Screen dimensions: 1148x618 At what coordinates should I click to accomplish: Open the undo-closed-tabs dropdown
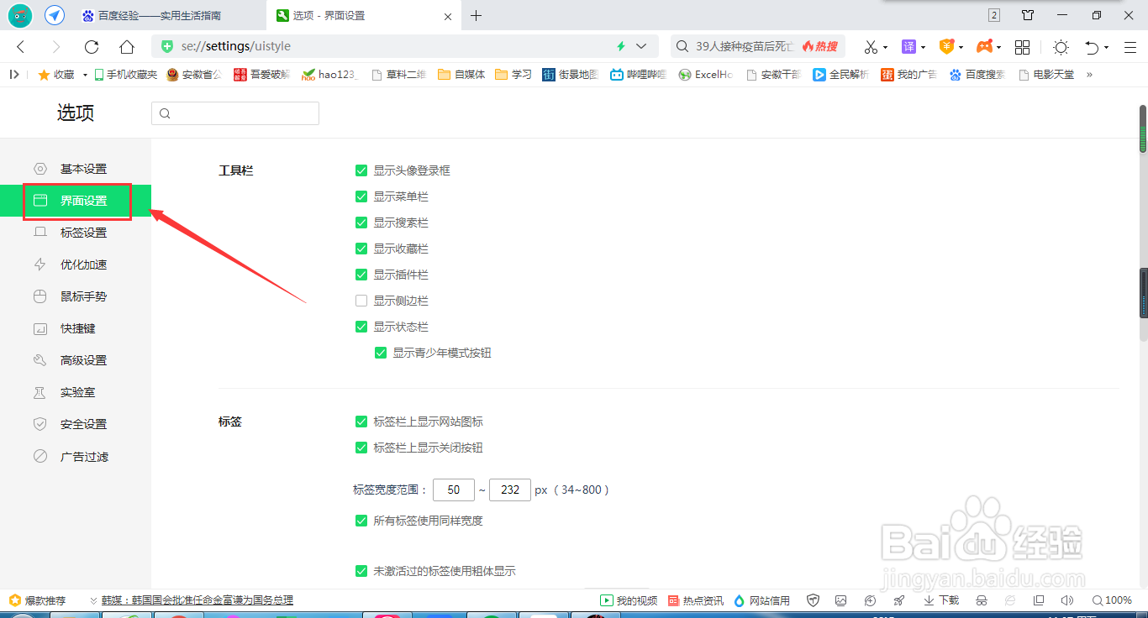[x=1105, y=47]
